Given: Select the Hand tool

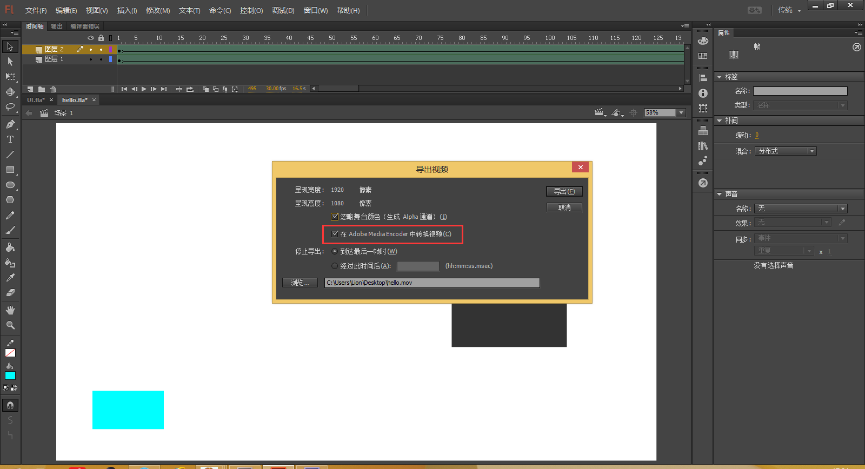Looking at the screenshot, I should click(x=10, y=310).
